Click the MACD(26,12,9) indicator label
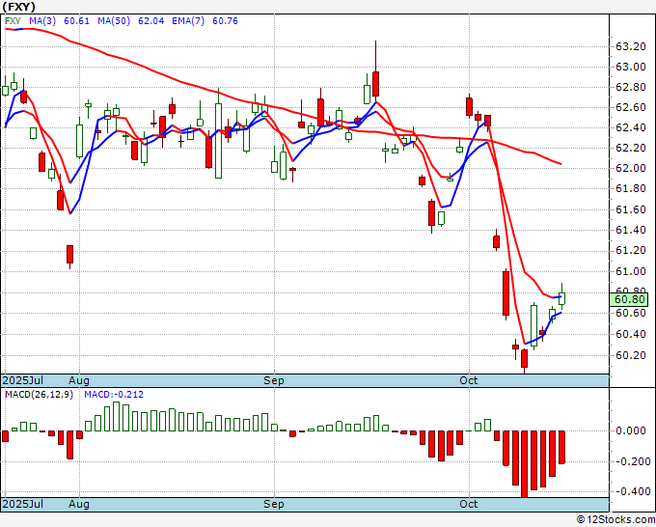 coord(39,395)
